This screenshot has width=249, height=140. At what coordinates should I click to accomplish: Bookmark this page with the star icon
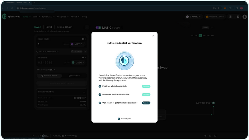(219, 8)
